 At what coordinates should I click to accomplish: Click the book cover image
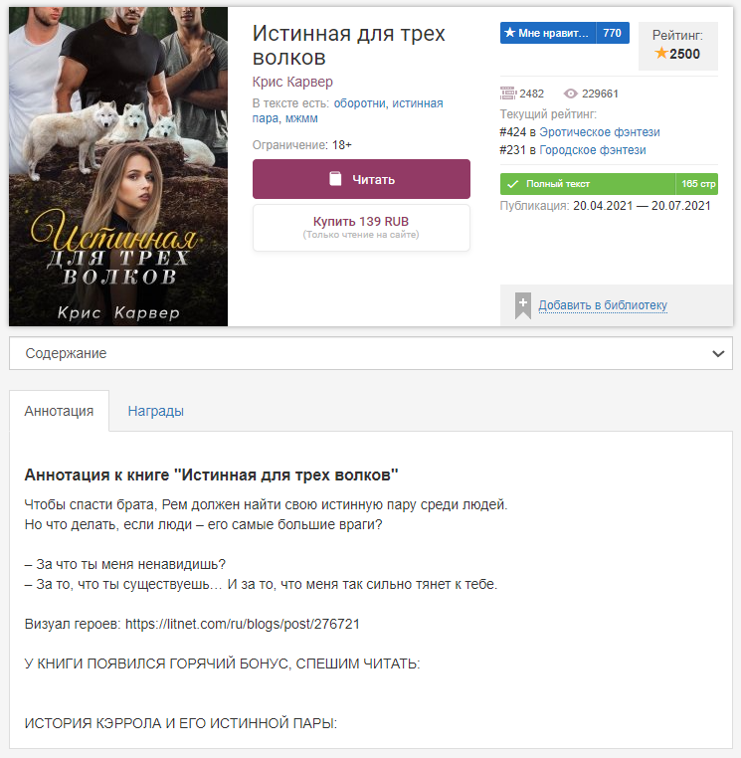(118, 166)
